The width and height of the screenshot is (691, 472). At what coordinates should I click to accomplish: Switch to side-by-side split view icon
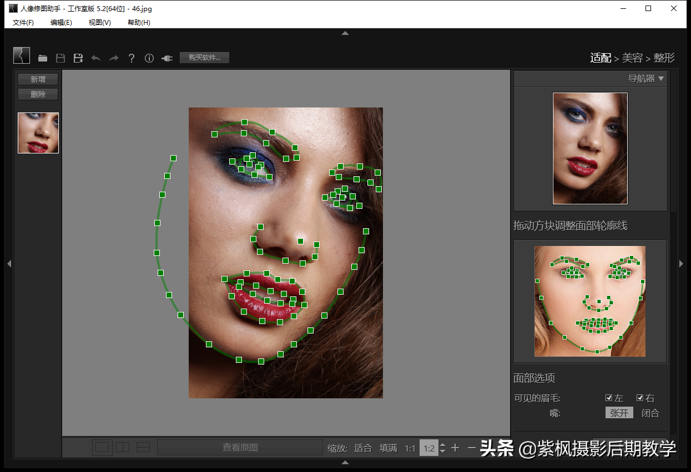click(x=123, y=448)
